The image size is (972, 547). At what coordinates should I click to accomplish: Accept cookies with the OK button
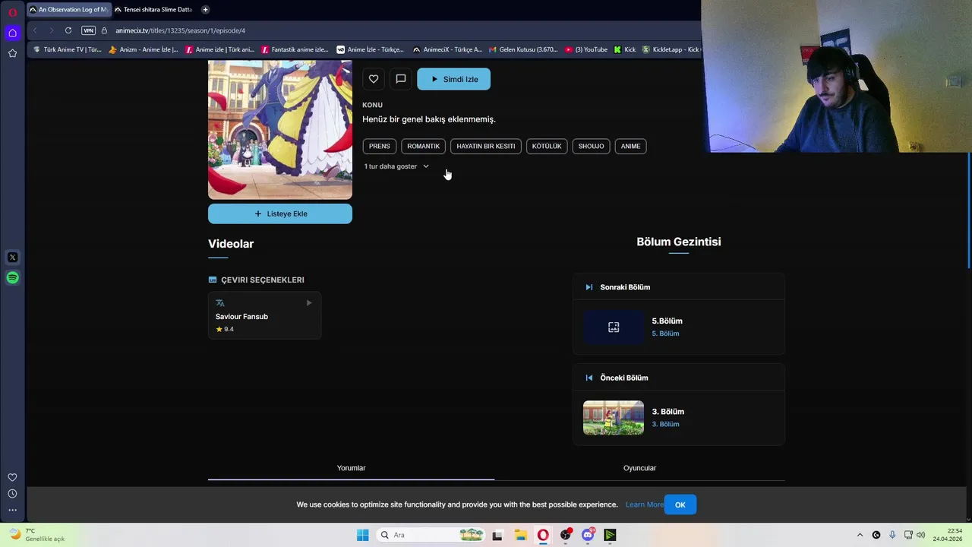click(680, 504)
